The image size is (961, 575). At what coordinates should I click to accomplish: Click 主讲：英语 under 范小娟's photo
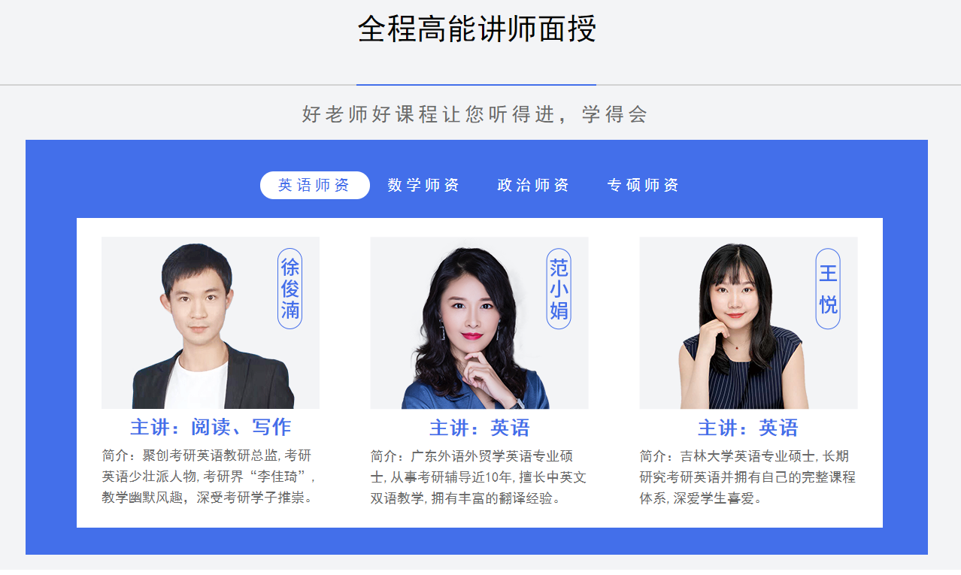[x=480, y=428]
